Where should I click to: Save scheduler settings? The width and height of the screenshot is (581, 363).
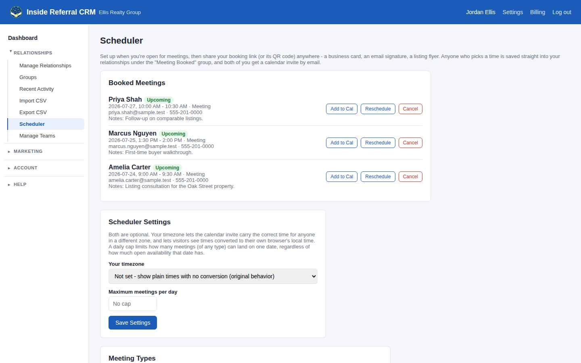[133, 323]
